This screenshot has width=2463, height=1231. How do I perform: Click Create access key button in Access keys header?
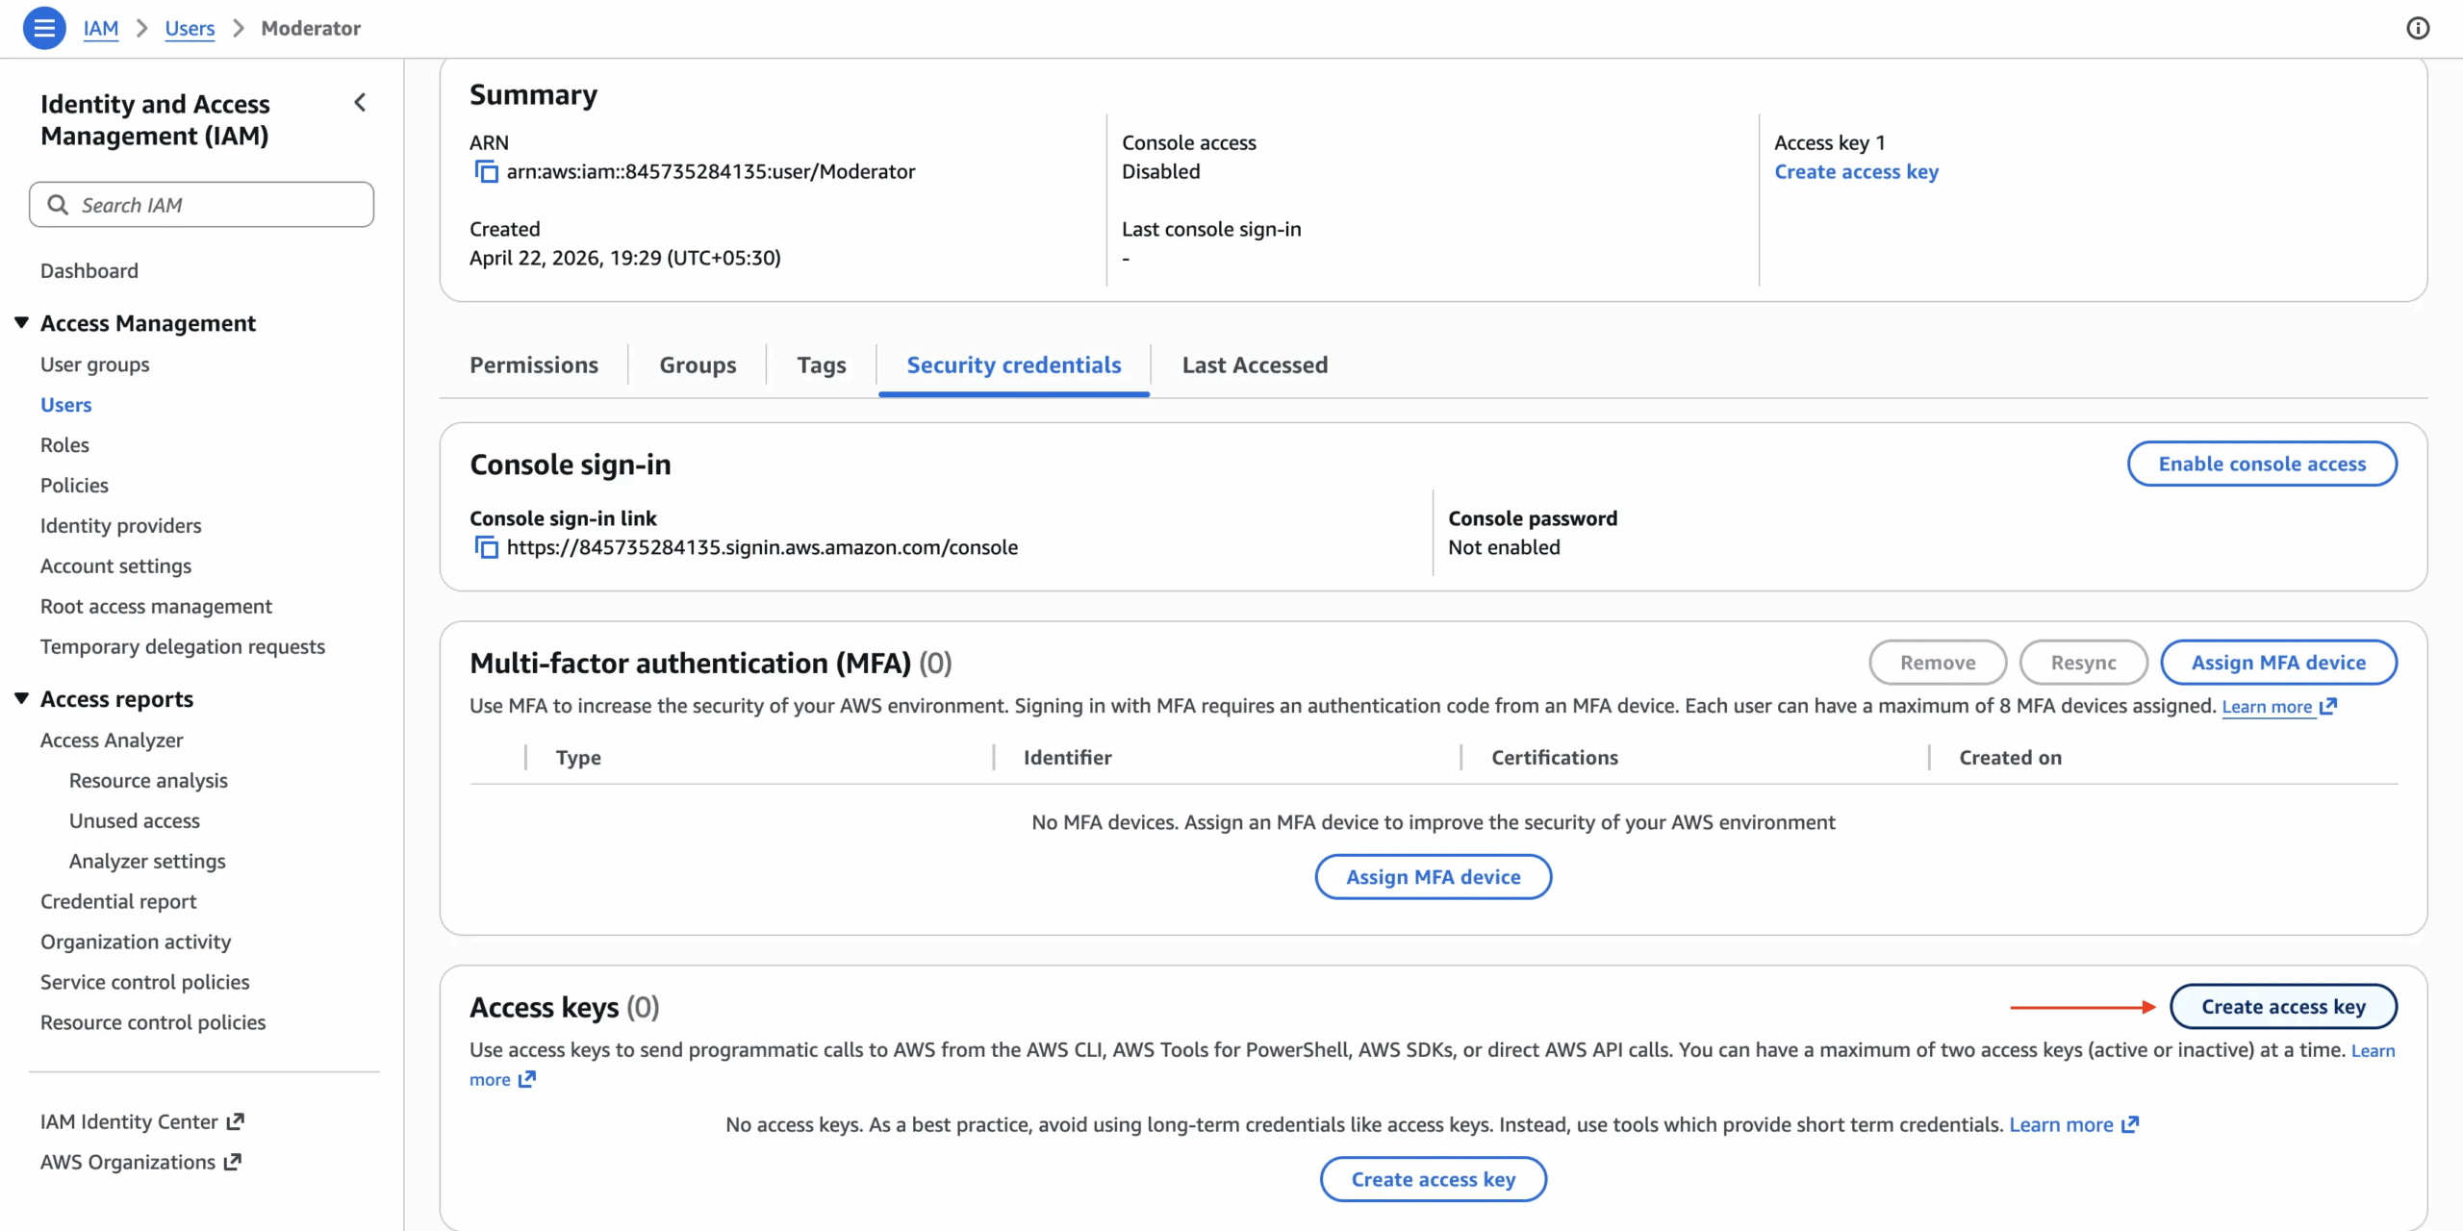(x=2283, y=1007)
